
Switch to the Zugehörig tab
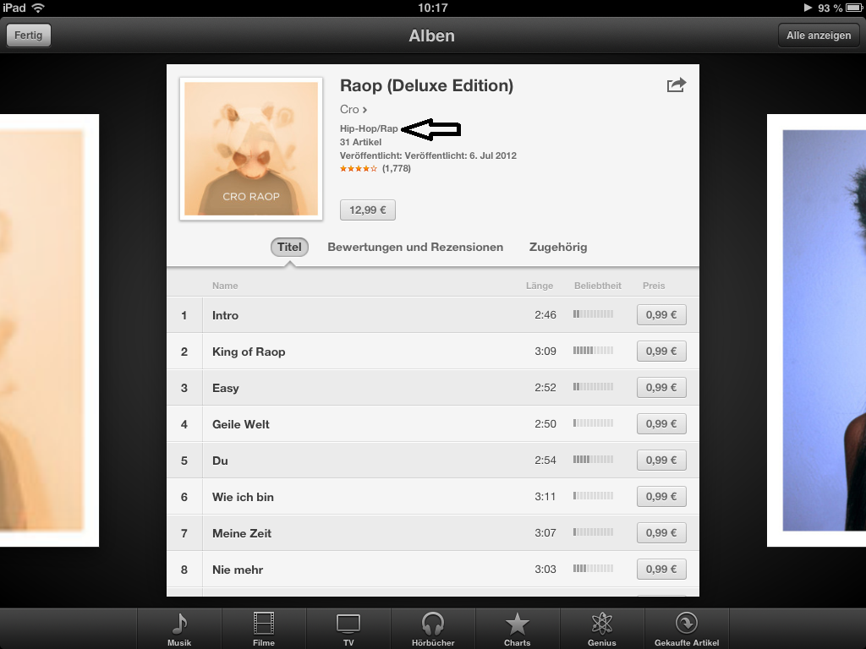[558, 247]
